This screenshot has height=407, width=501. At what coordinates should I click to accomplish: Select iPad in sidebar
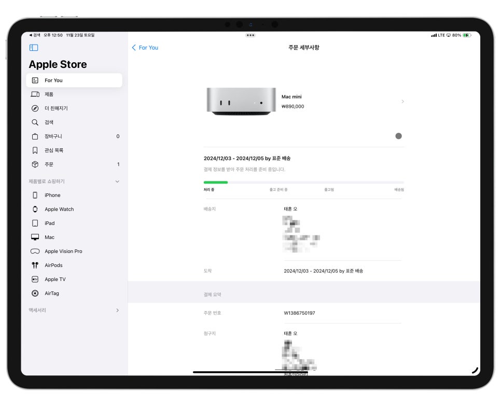coord(74,223)
